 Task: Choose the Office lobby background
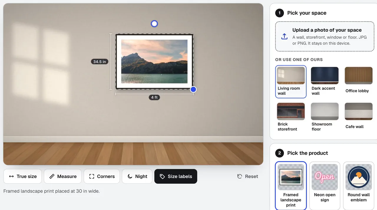click(359, 82)
